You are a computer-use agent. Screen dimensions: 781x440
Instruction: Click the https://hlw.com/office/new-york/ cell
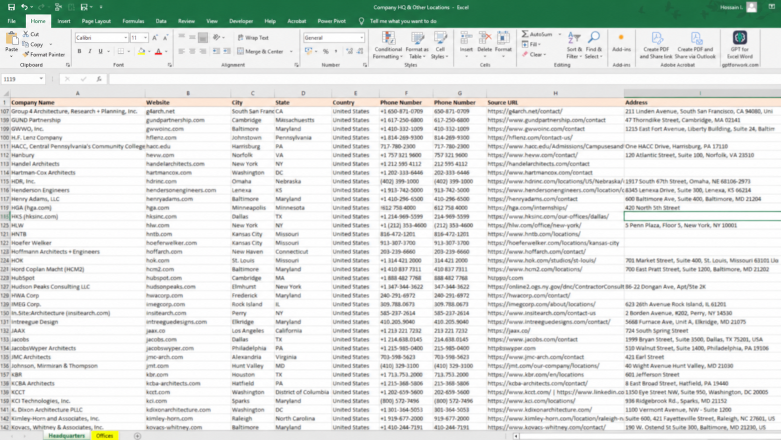[x=555, y=225]
